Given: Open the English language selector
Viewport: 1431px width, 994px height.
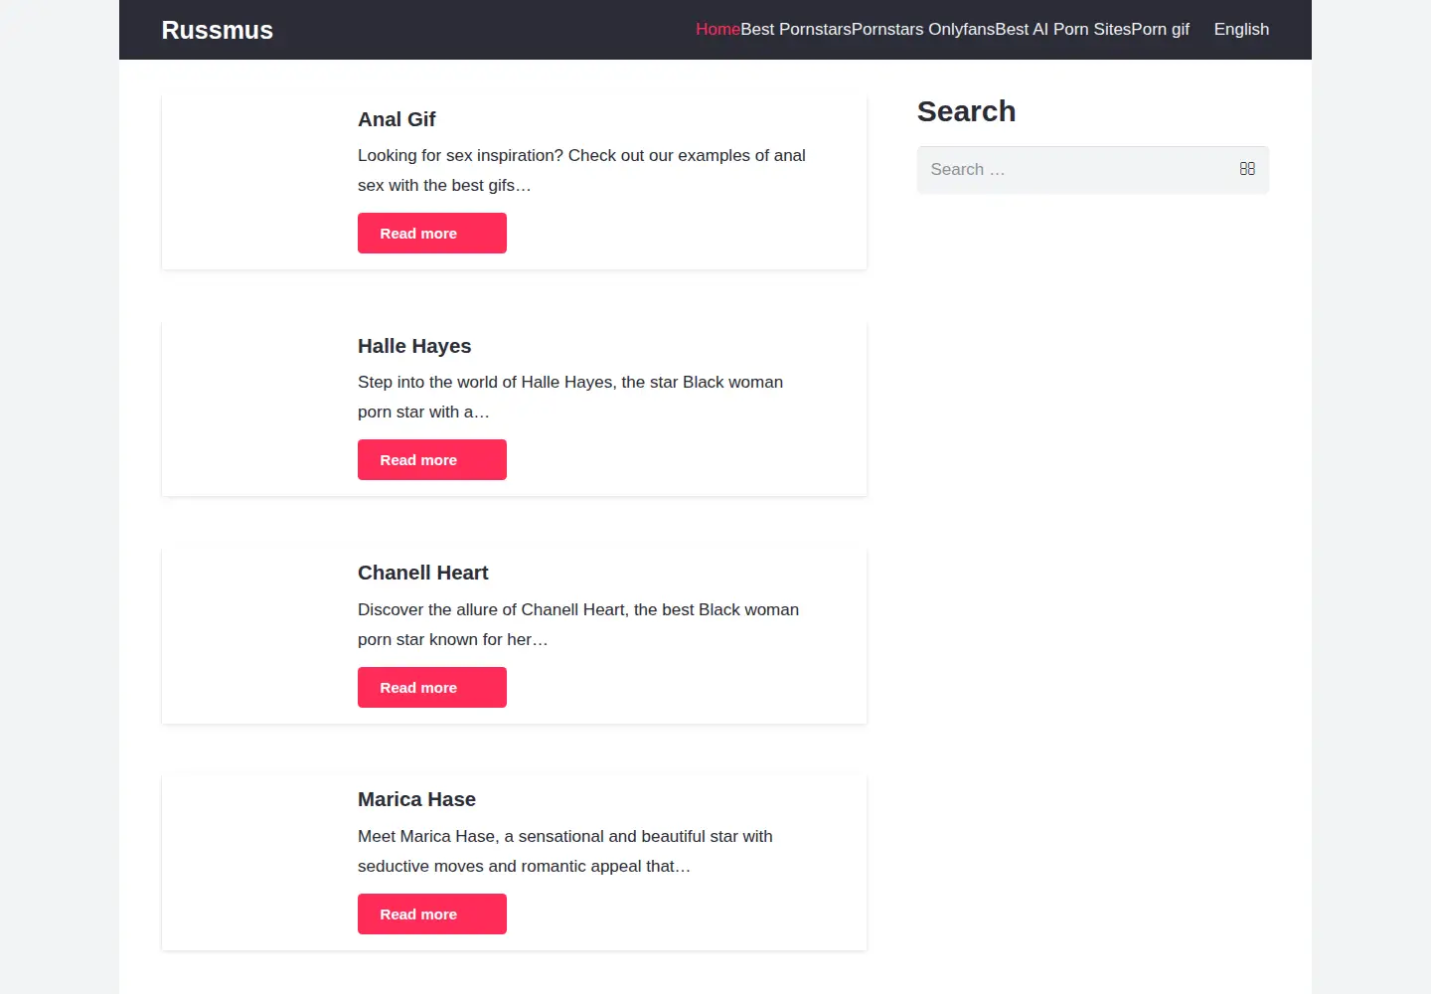Looking at the screenshot, I should click(1241, 30).
